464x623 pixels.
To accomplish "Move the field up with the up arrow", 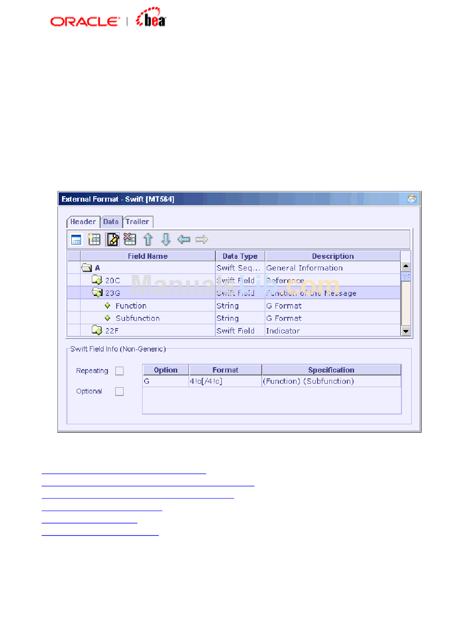I will 148,240.
